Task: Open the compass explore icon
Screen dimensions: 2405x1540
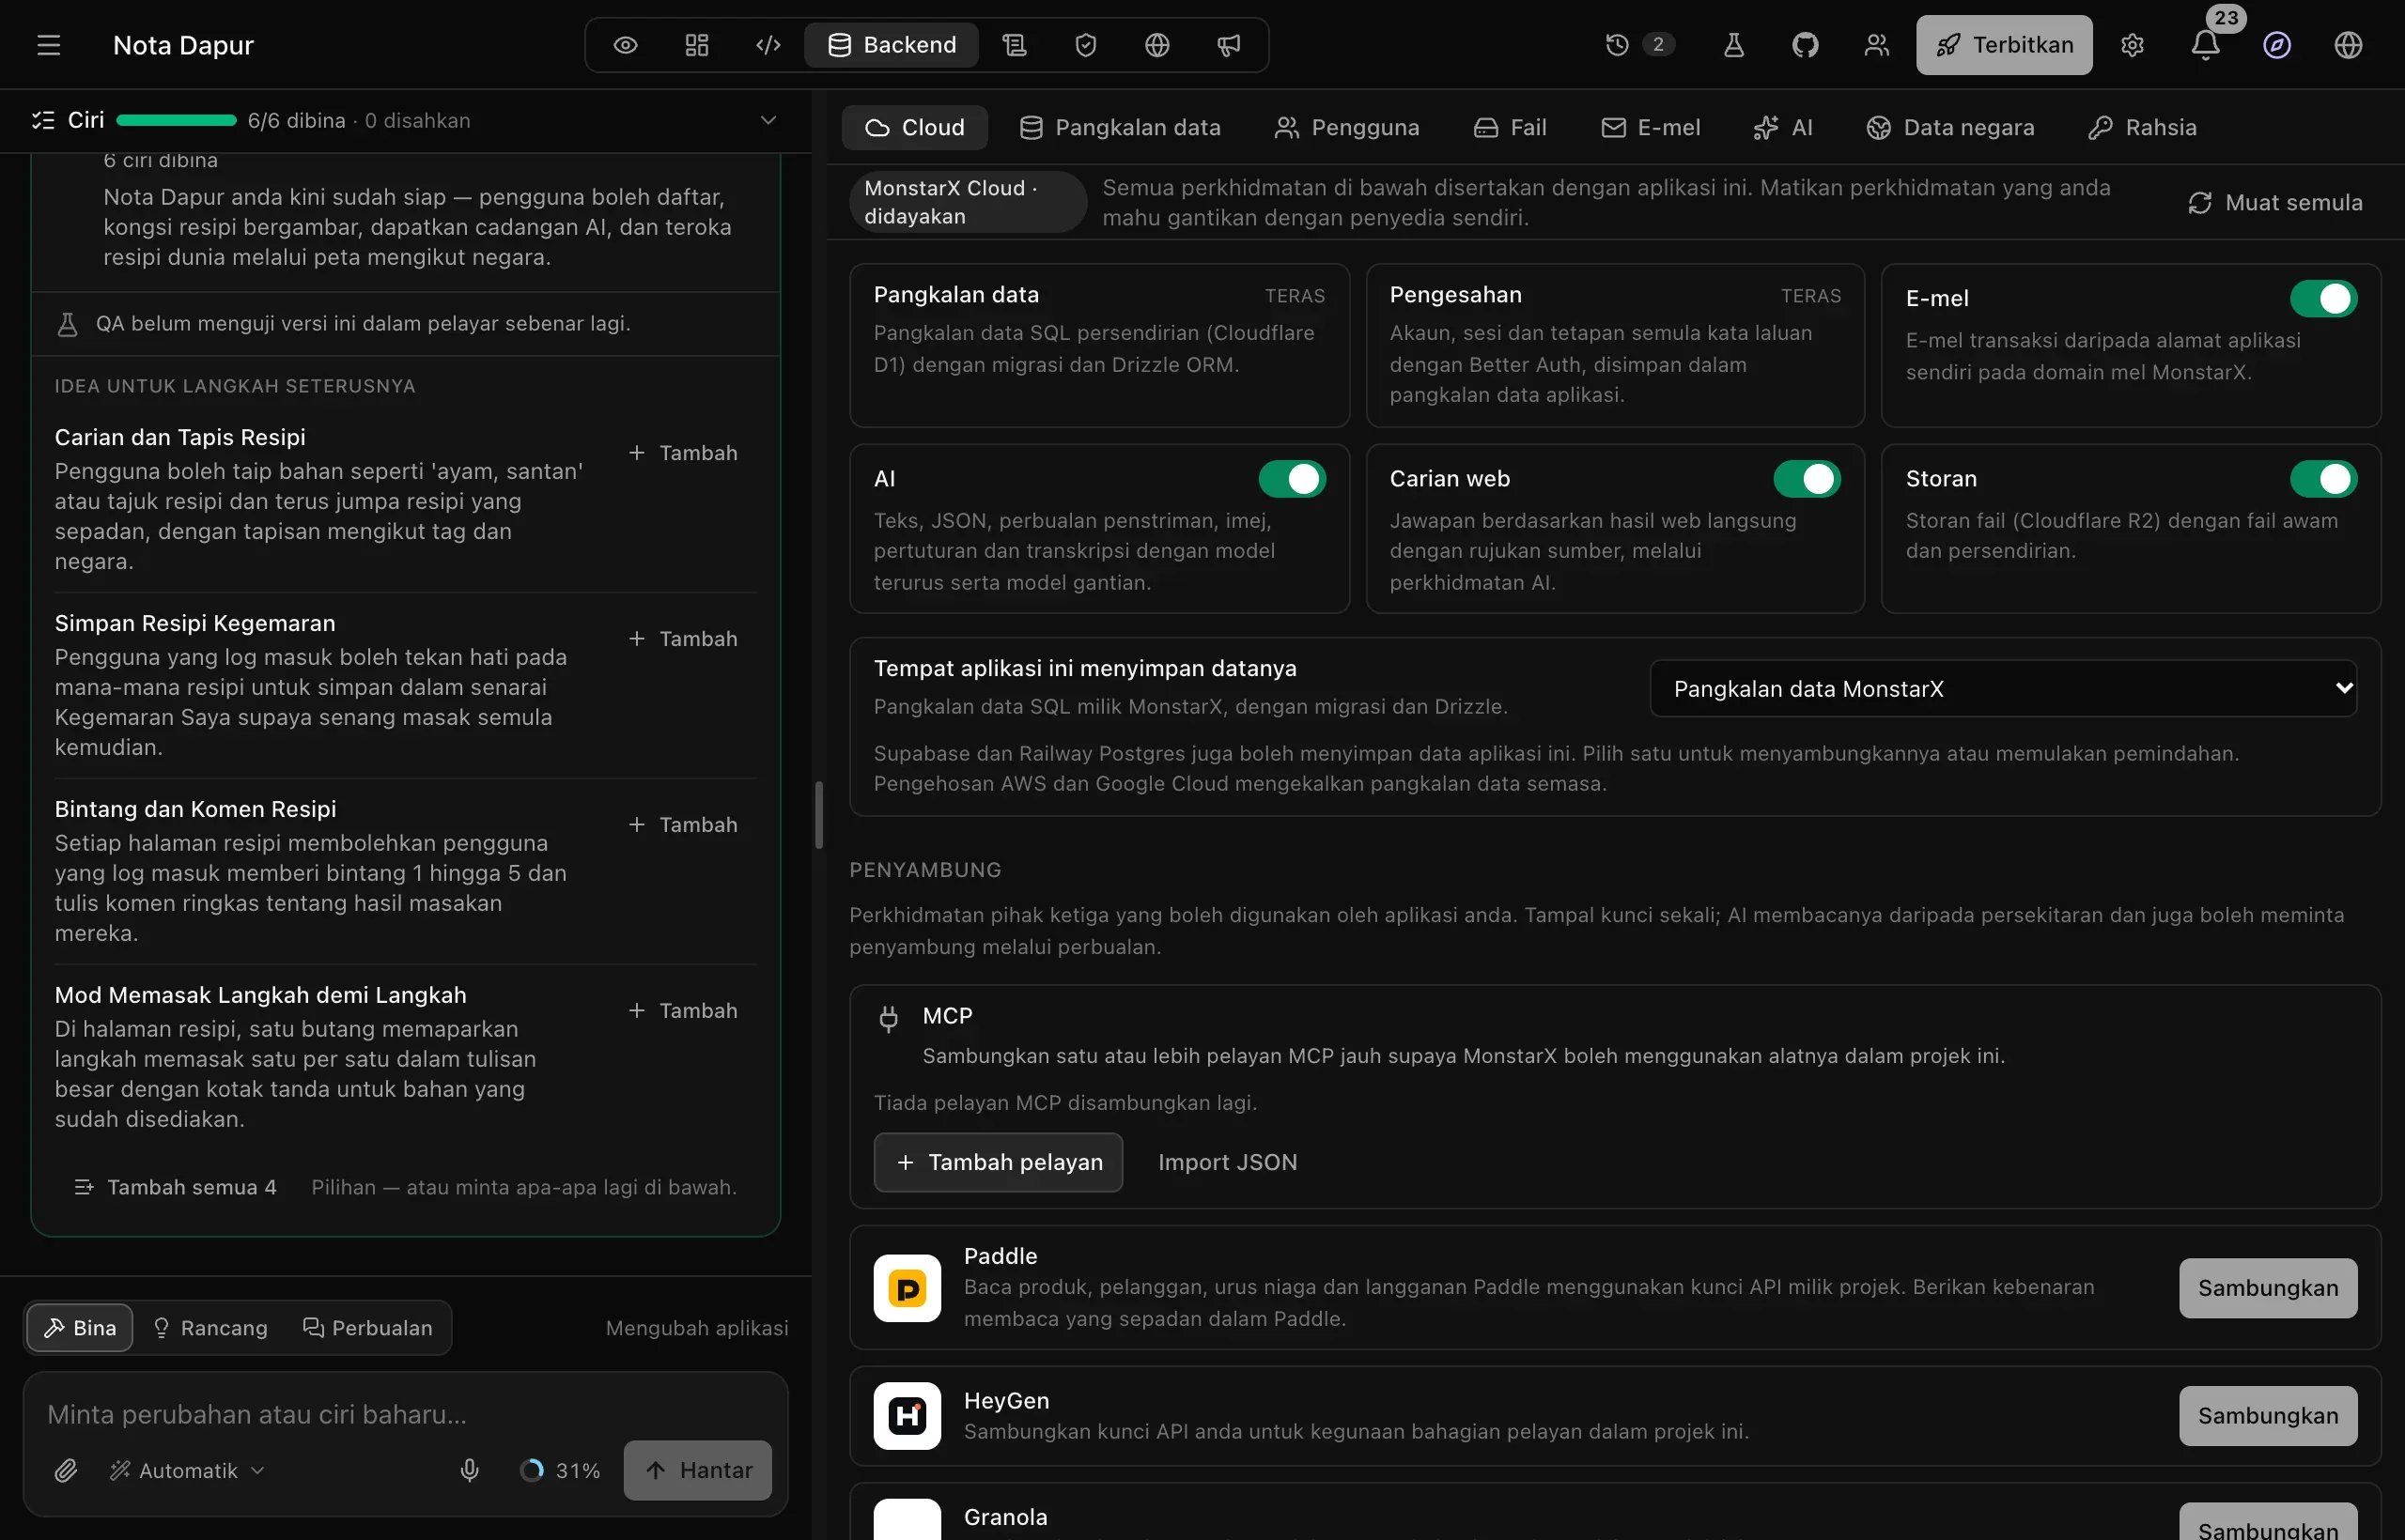Action: 2277,45
